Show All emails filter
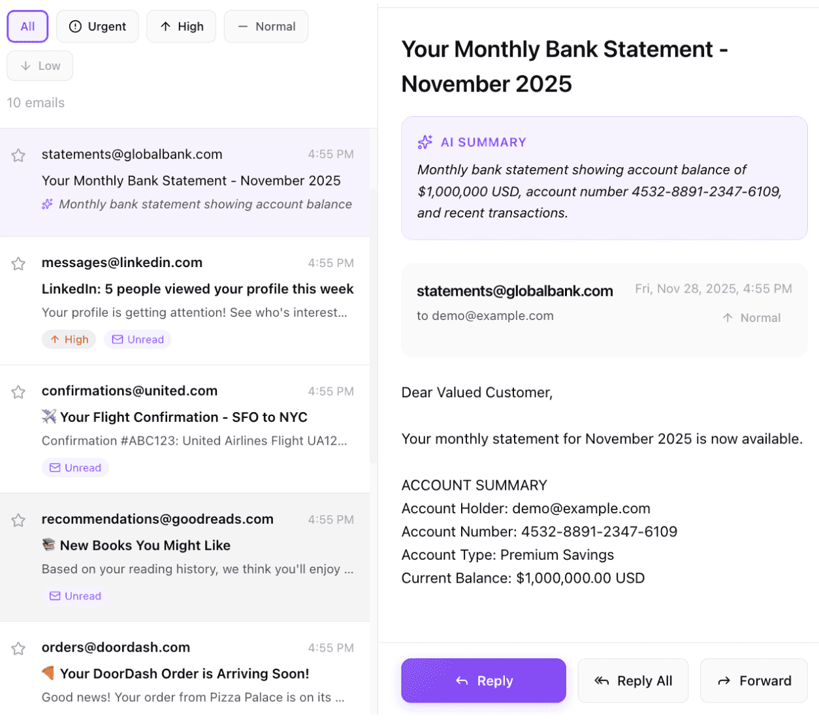This screenshot has width=819, height=721. click(27, 27)
